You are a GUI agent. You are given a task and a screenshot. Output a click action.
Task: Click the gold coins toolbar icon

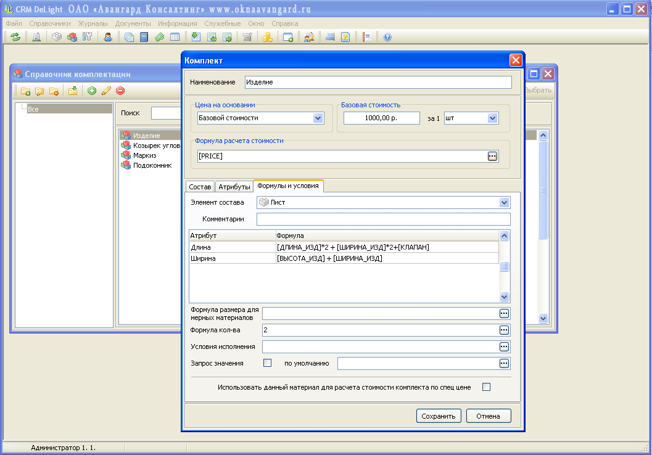267,37
